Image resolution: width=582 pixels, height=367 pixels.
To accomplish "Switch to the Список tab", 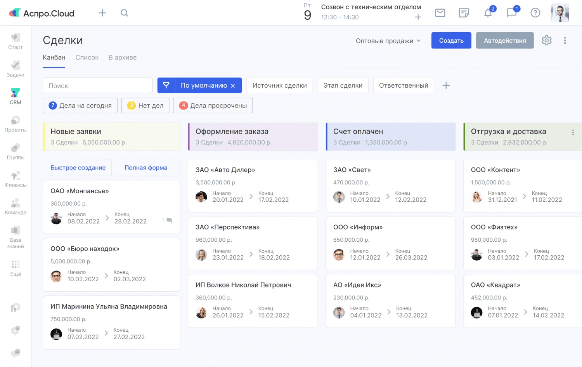I will coord(87,57).
